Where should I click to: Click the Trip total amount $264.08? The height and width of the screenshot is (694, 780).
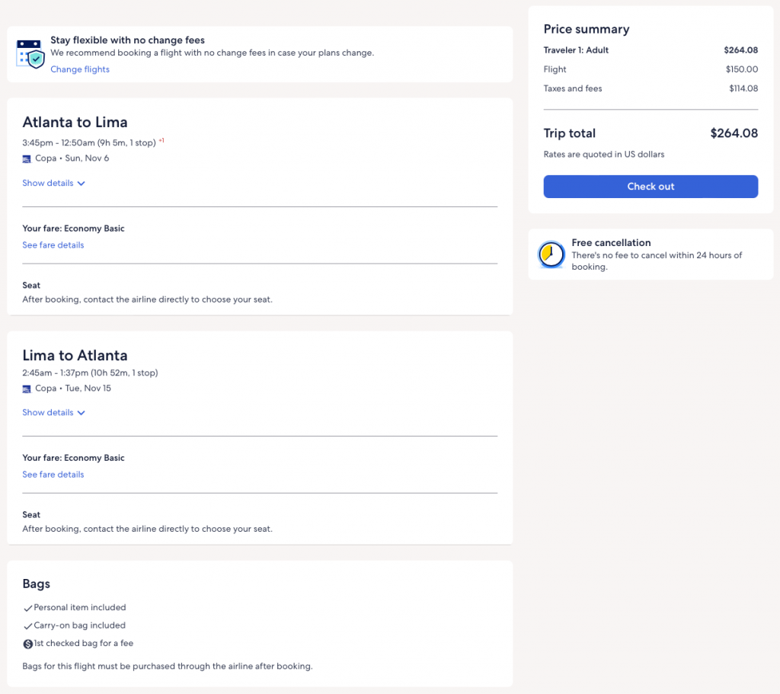click(x=734, y=133)
